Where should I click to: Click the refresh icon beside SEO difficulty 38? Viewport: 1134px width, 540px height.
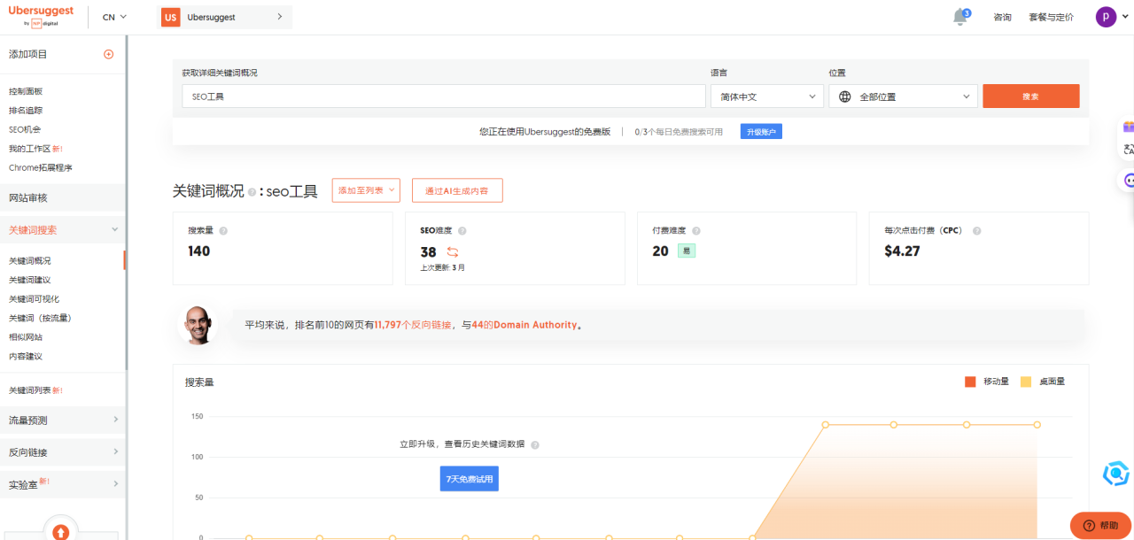(x=453, y=251)
